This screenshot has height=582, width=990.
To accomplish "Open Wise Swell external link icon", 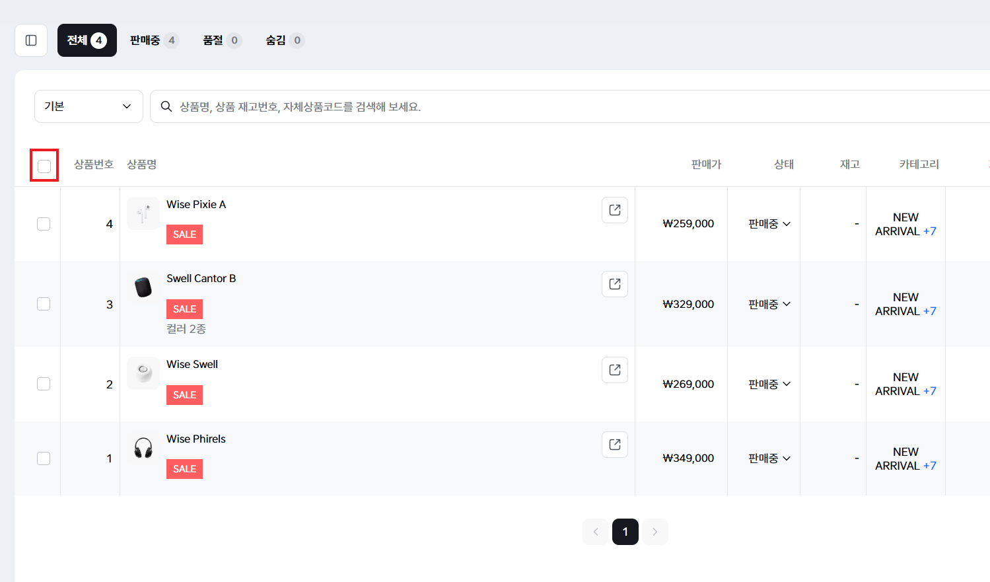I will point(615,370).
